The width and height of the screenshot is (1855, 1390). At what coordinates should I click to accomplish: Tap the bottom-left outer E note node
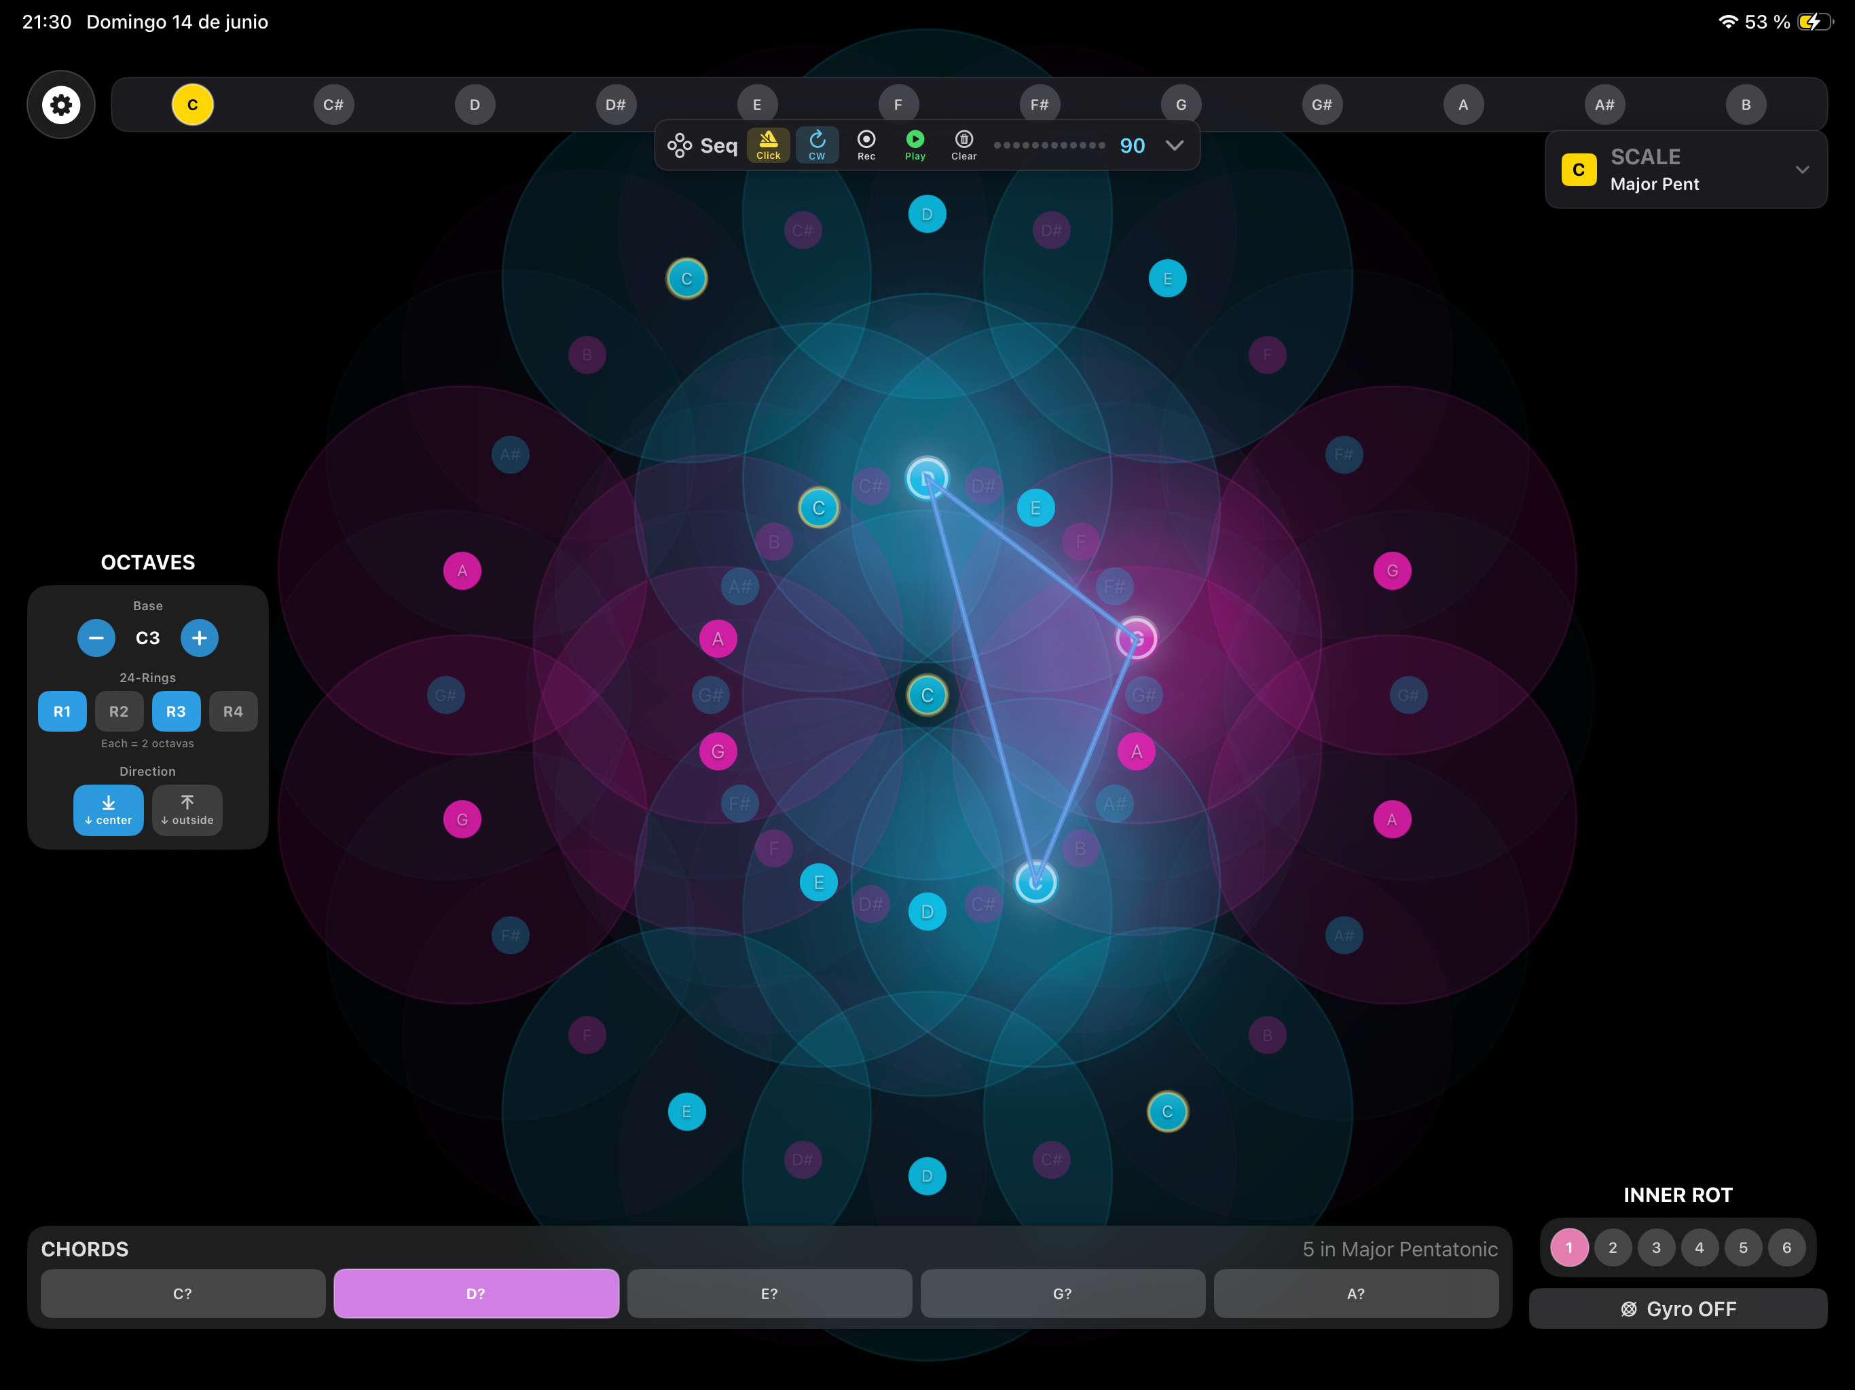click(x=687, y=1112)
